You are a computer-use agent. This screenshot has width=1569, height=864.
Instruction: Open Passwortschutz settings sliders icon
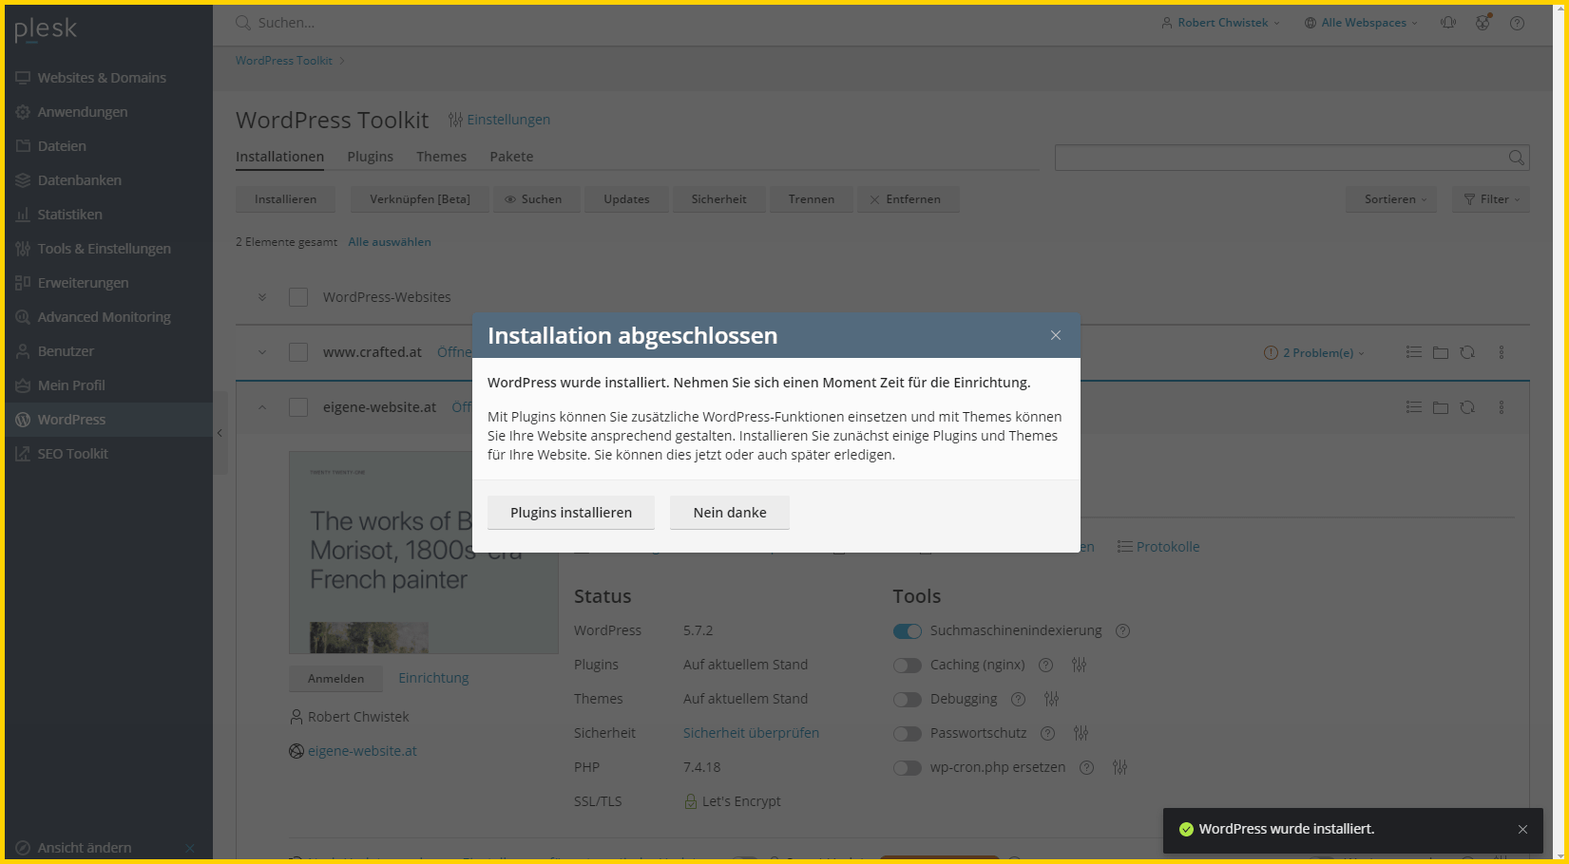[x=1081, y=733]
